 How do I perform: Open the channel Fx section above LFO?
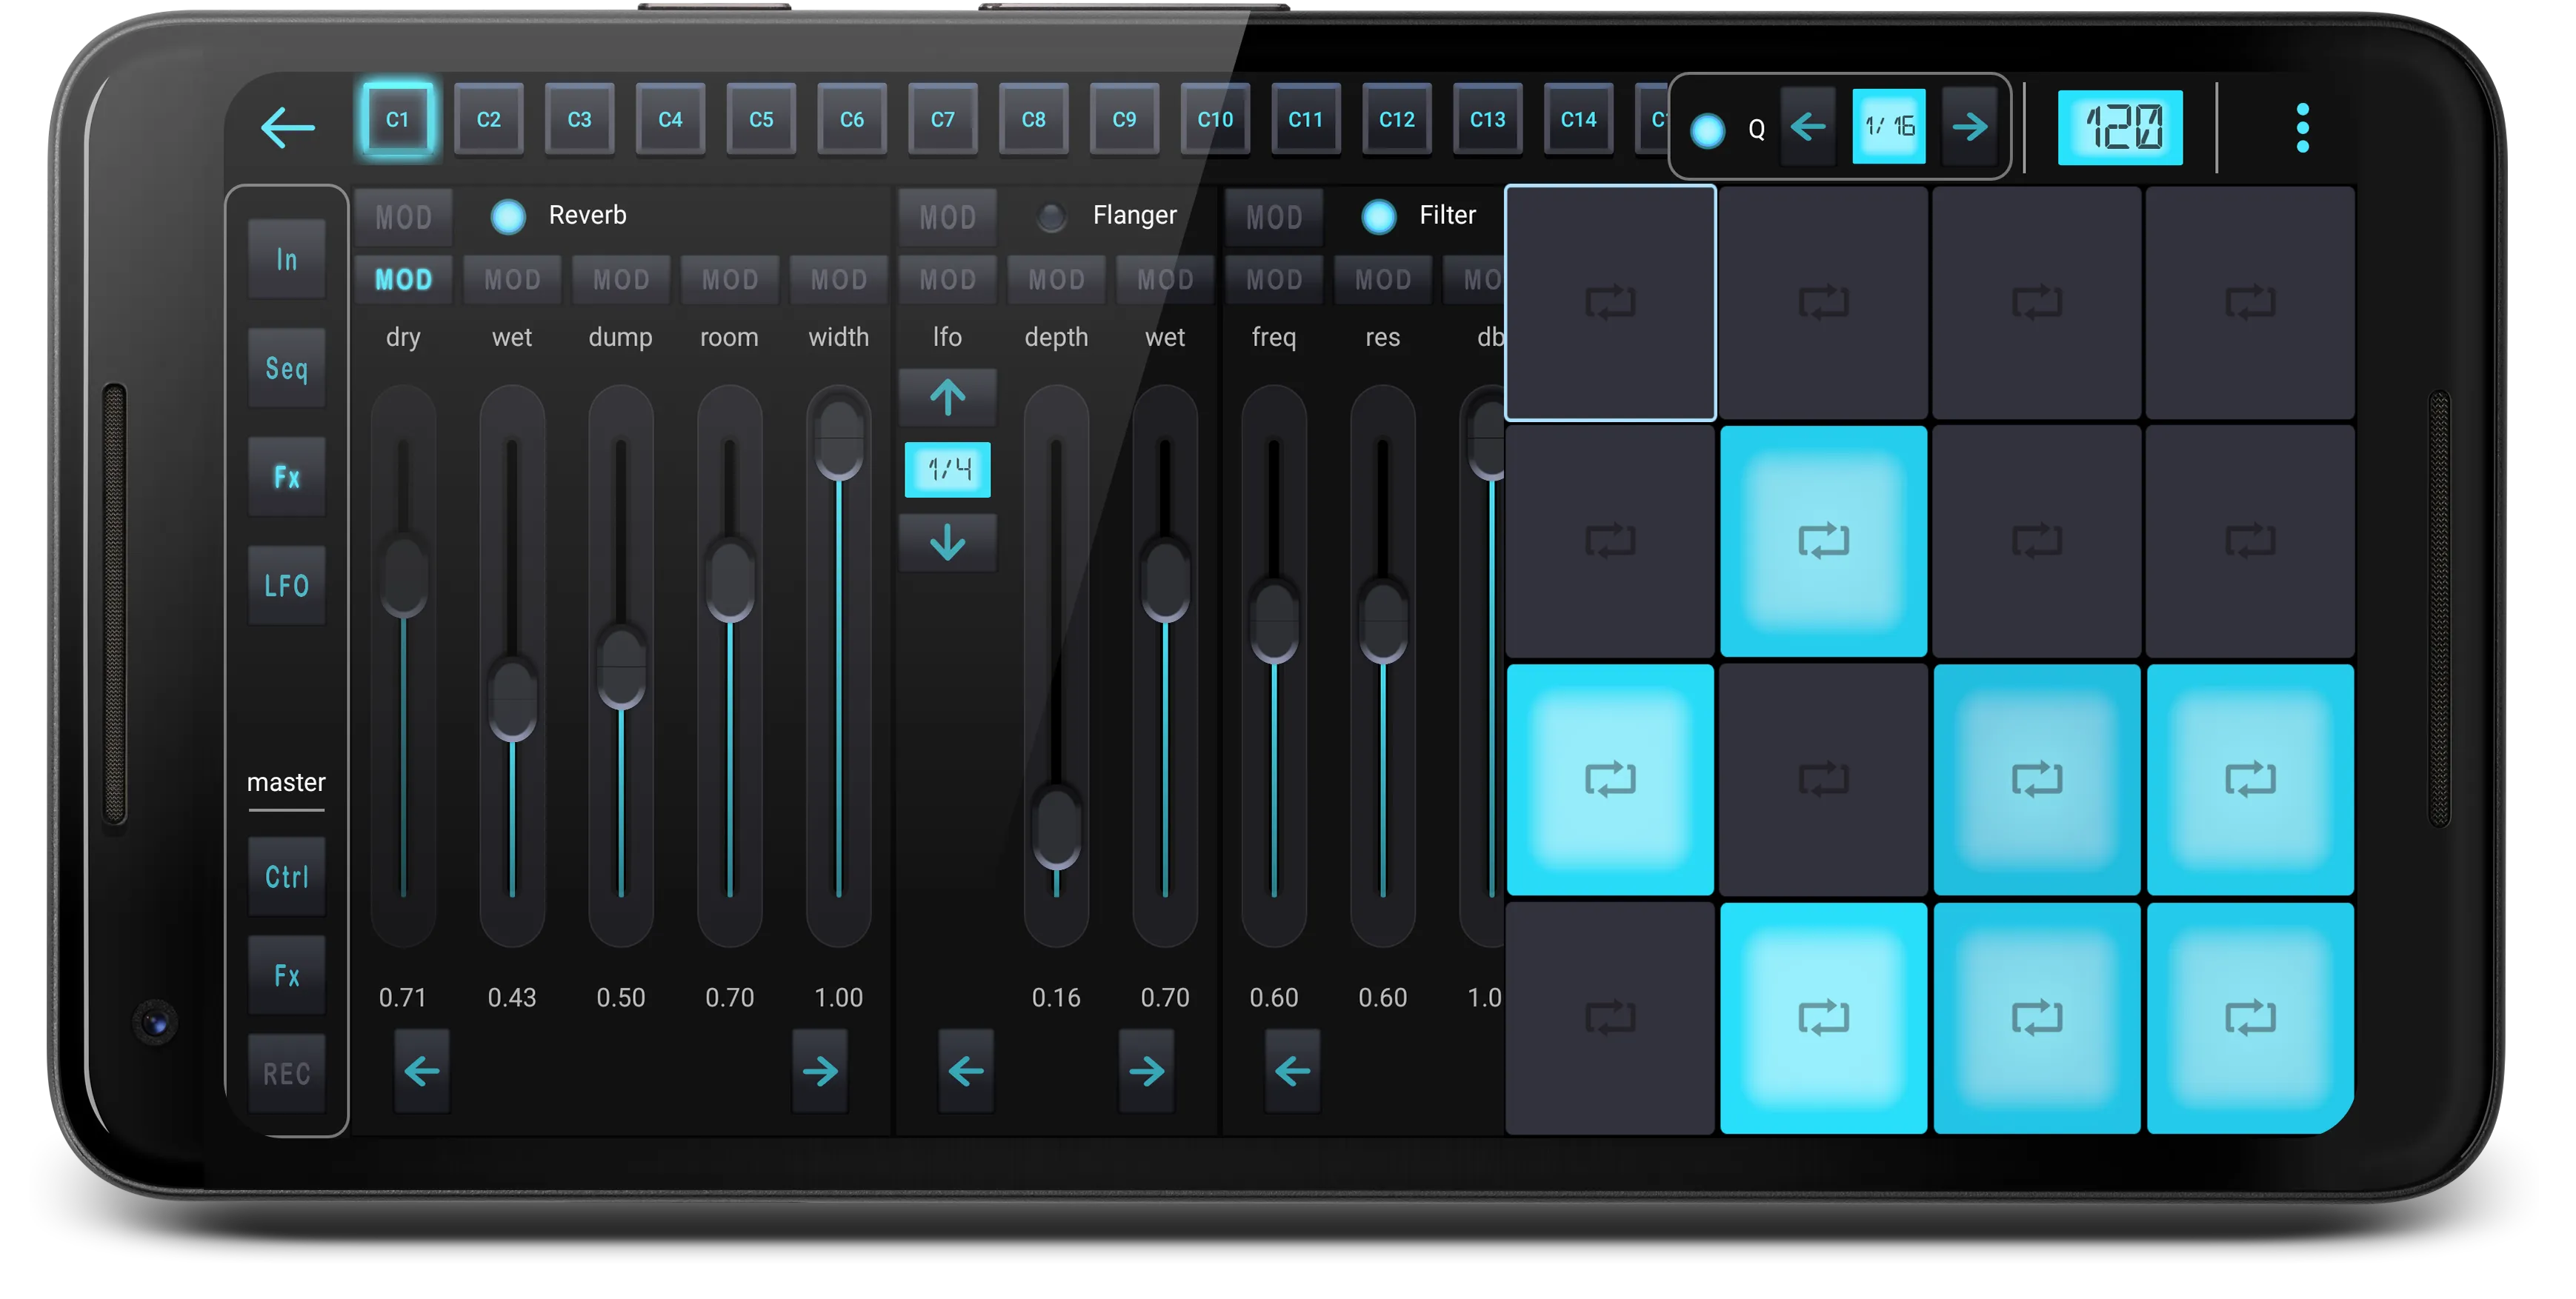pos(287,477)
